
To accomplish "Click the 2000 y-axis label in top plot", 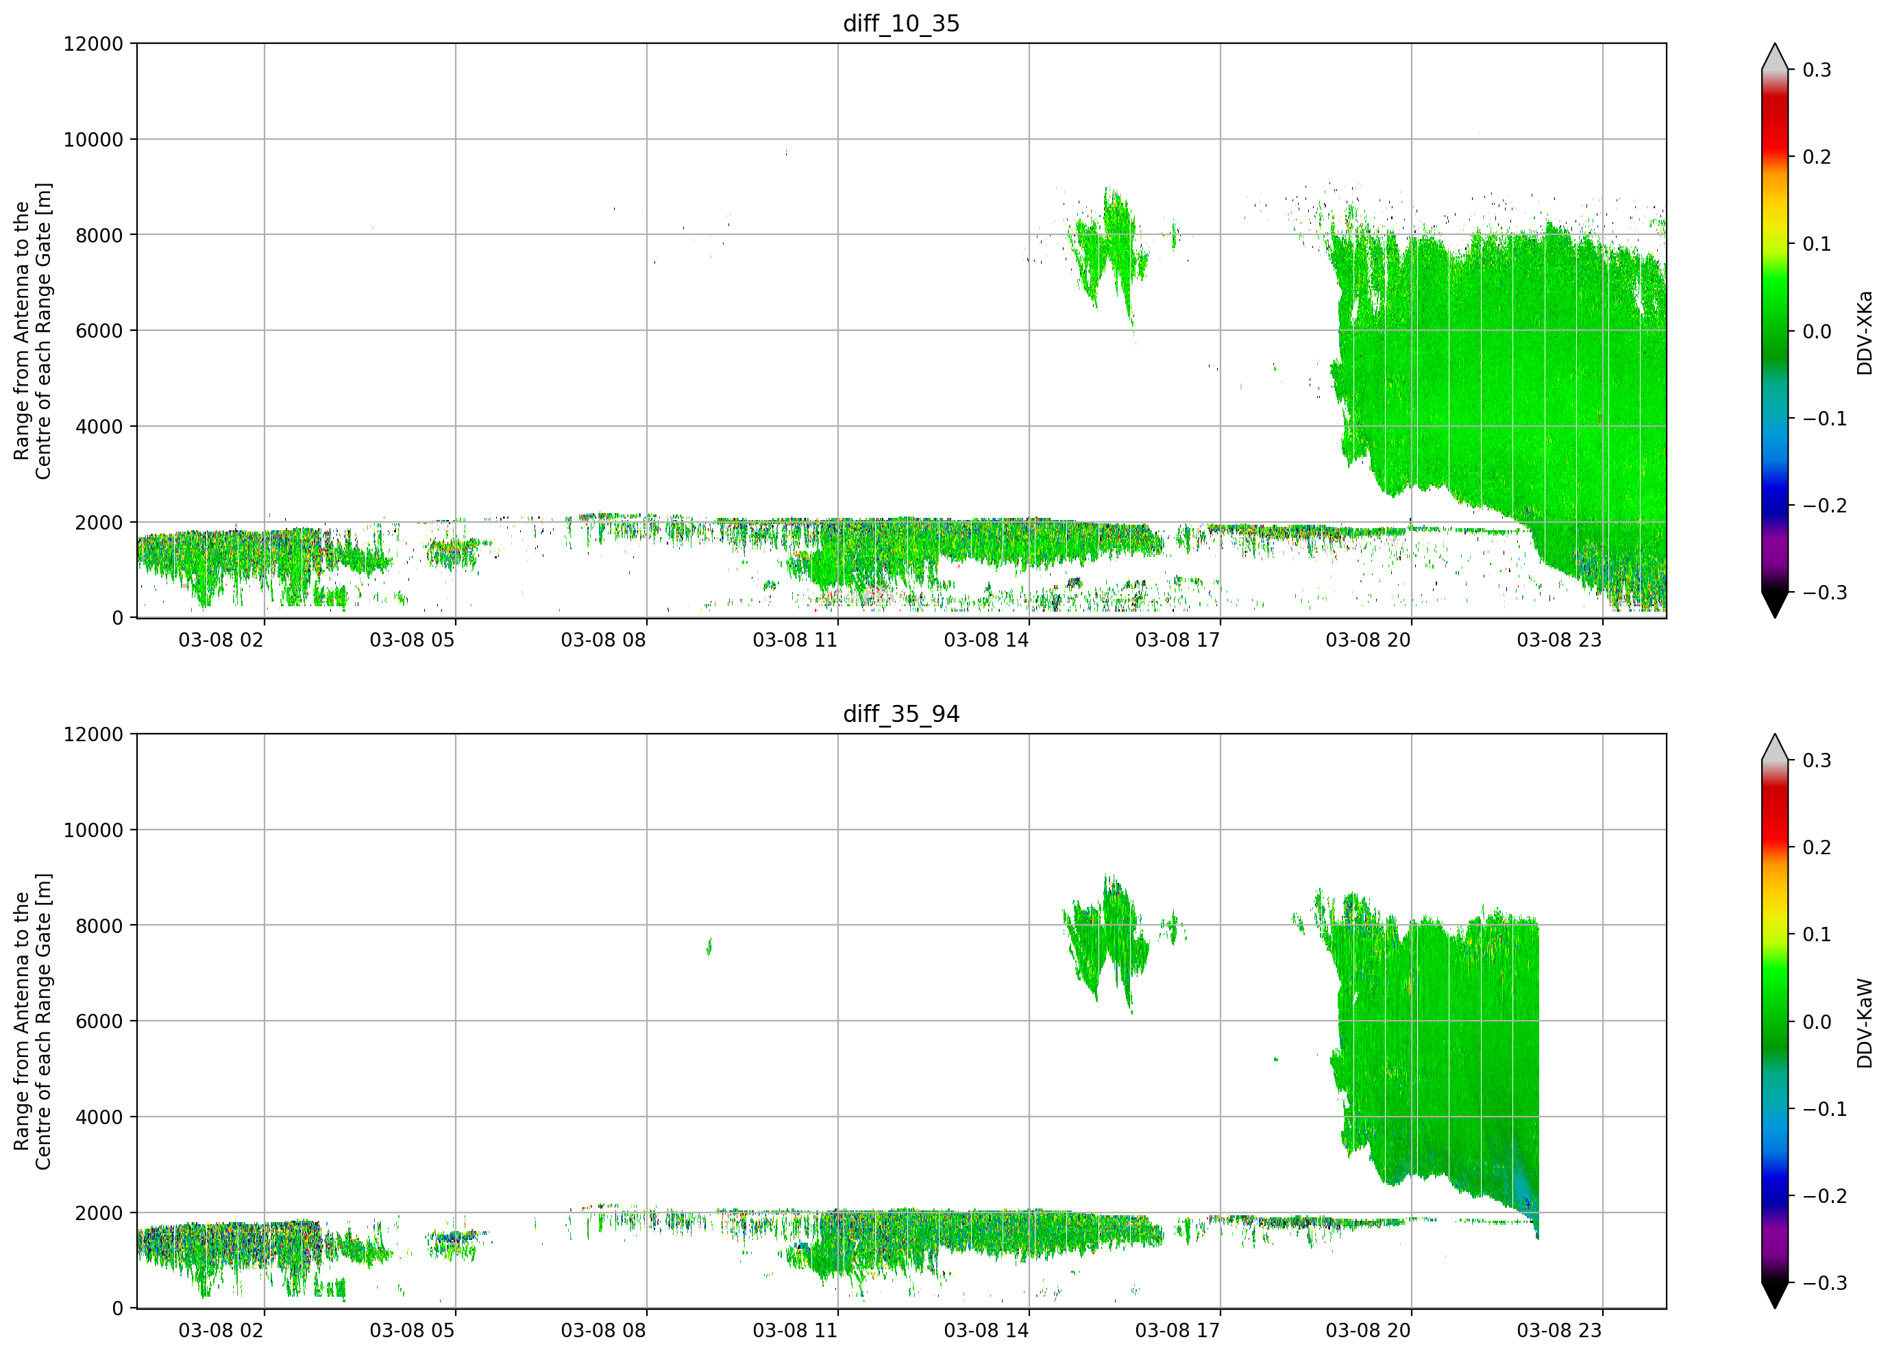I will coord(99,523).
